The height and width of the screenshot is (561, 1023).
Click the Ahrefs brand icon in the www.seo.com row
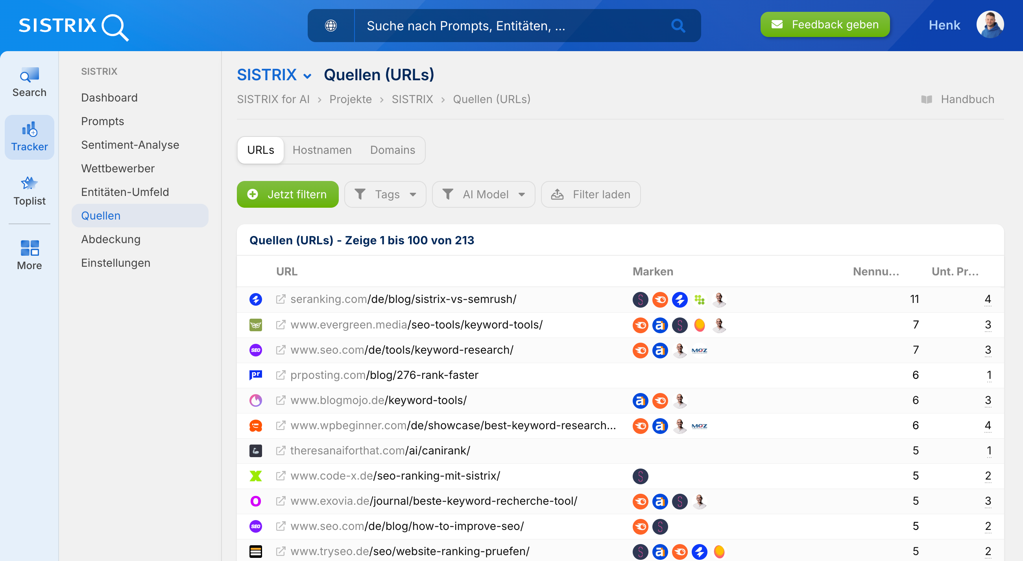pyautogui.click(x=660, y=350)
